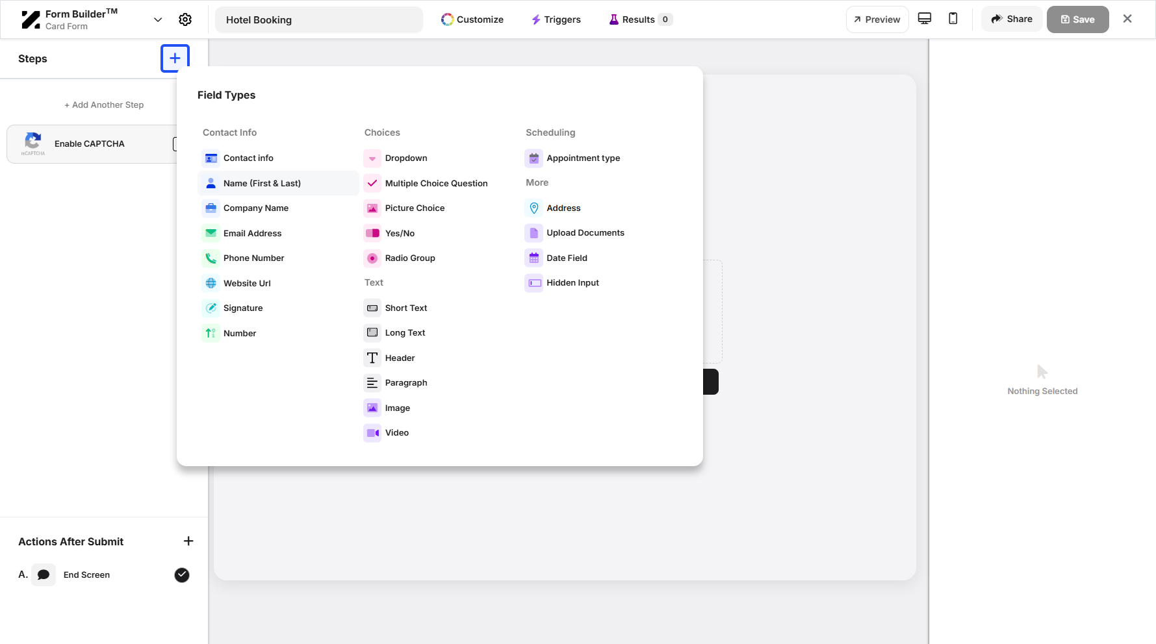The image size is (1156, 644).
Task: Click the Phone Number handset icon
Action: point(211,258)
